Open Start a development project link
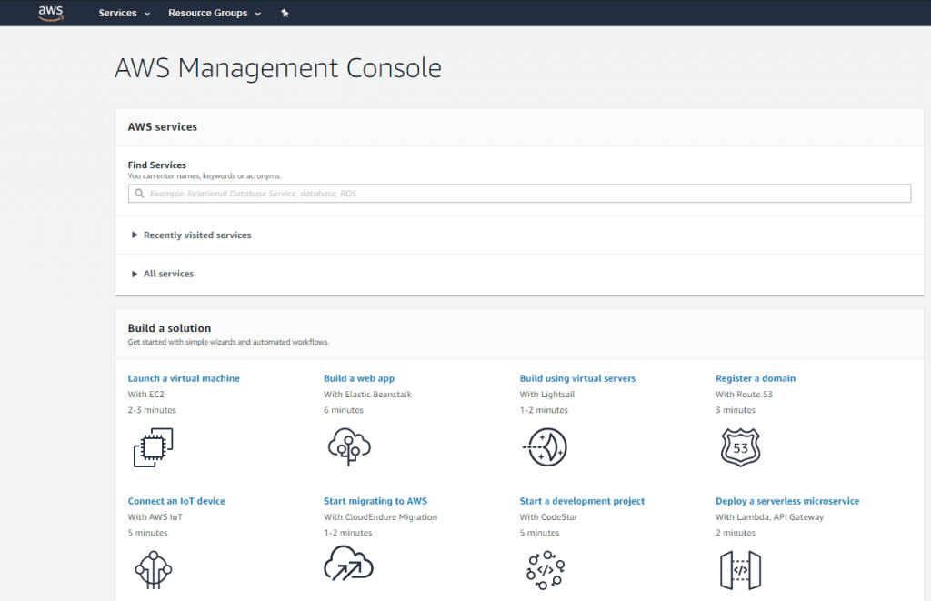The width and height of the screenshot is (931, 601). coord(582,501)
